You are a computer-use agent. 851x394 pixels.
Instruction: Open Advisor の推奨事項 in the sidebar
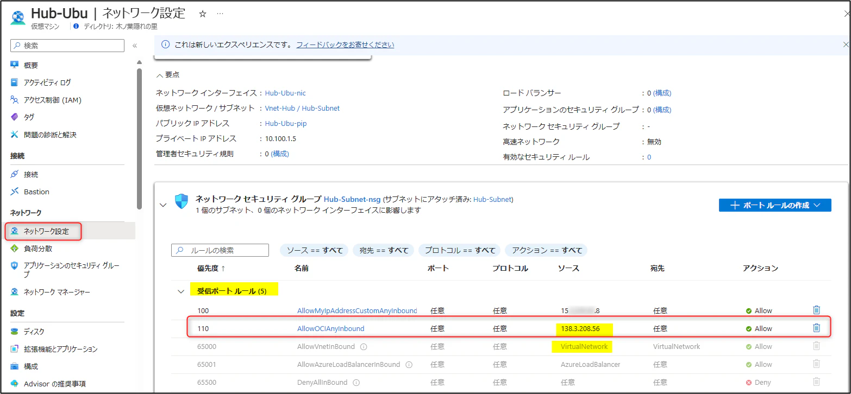[x=55, y=384]
